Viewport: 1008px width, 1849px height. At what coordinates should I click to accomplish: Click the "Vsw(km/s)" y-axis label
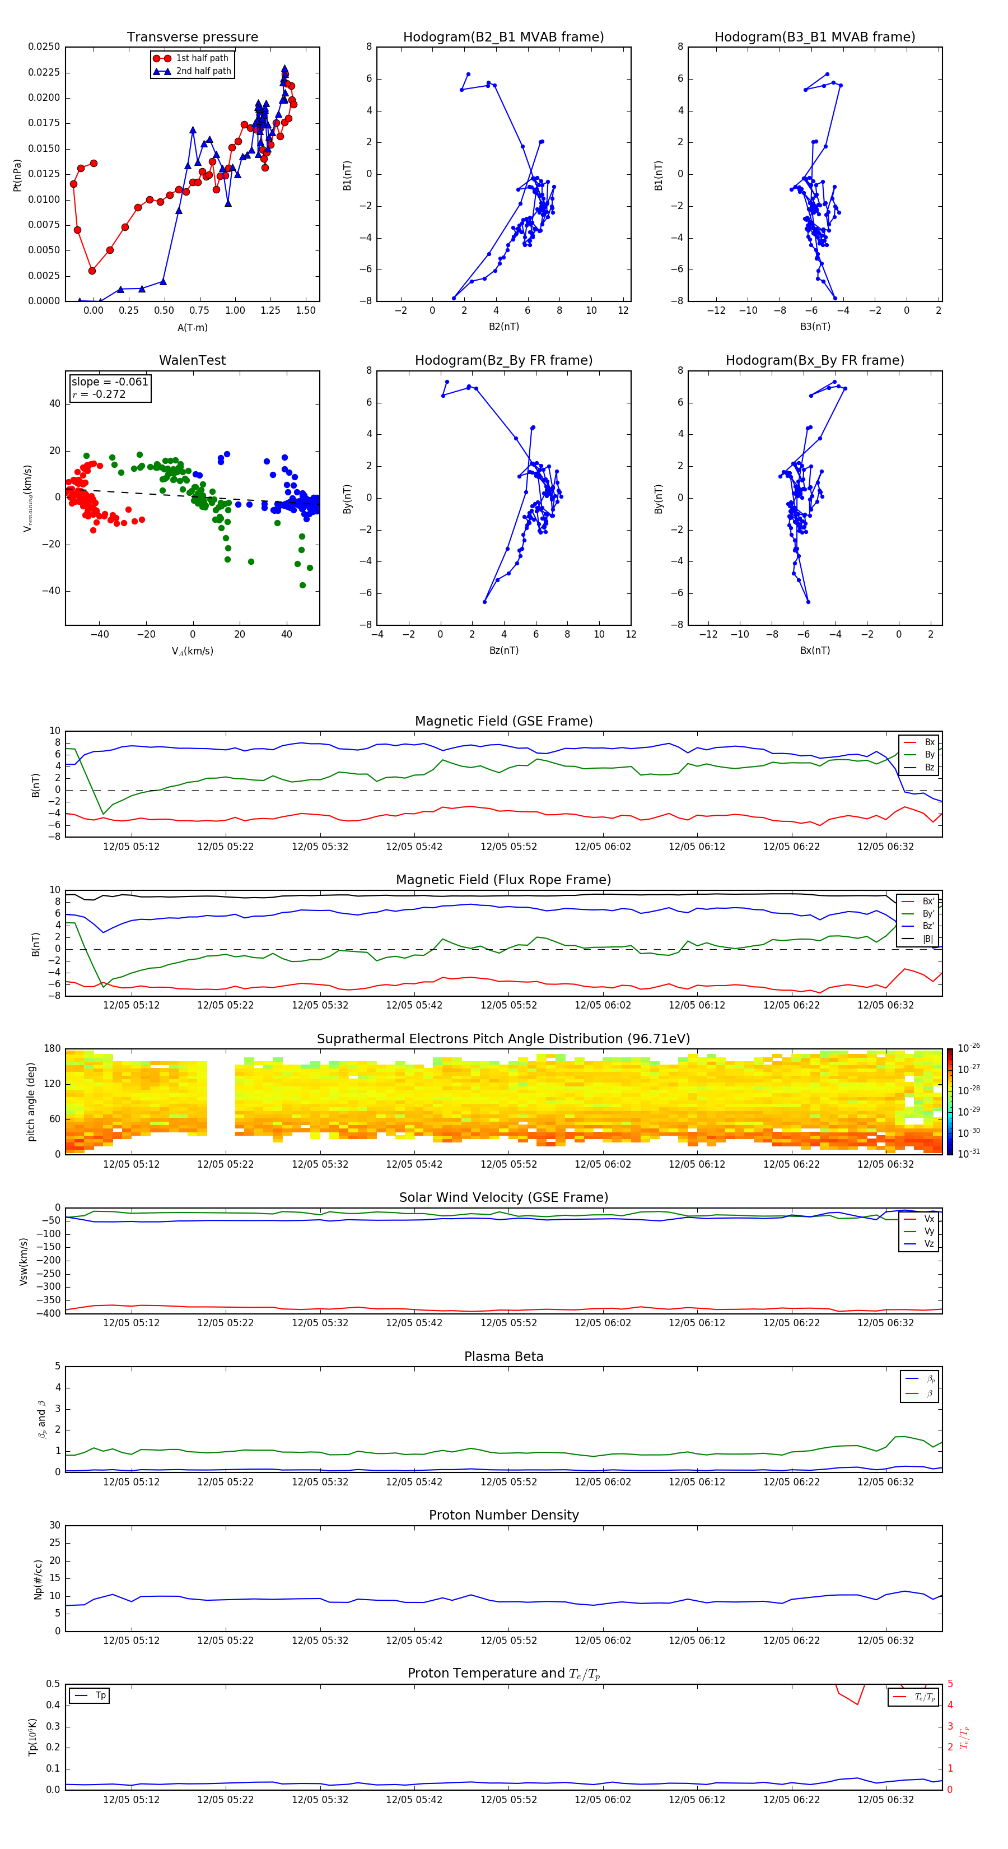(x=24, y=1261)
